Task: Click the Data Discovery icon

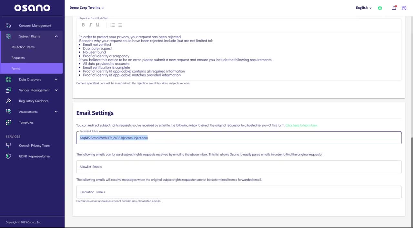Action: [8, 79]
